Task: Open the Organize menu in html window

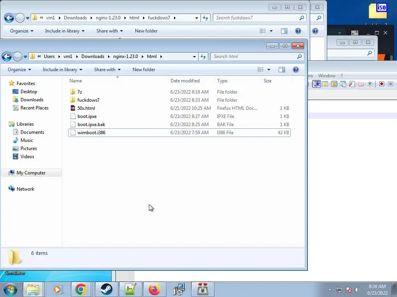Action: [19, 70]
